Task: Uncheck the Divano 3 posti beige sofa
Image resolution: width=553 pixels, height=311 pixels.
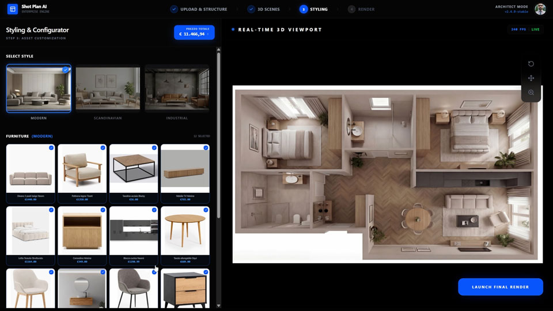Action: 51,148
